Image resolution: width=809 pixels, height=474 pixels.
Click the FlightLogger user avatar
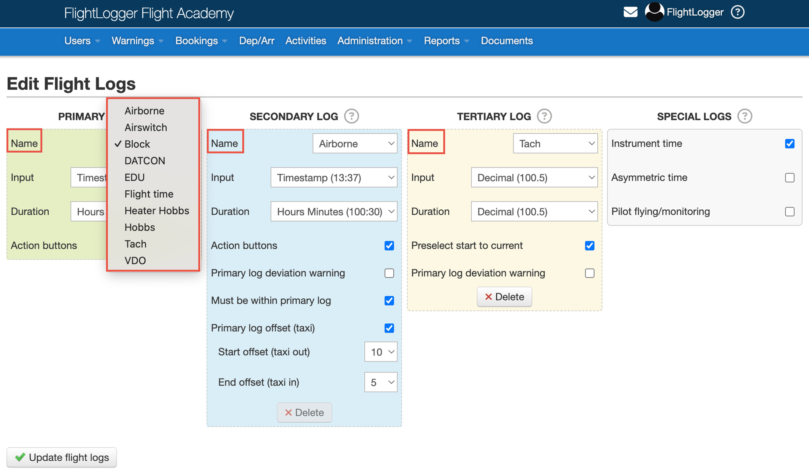pos(654,12)
